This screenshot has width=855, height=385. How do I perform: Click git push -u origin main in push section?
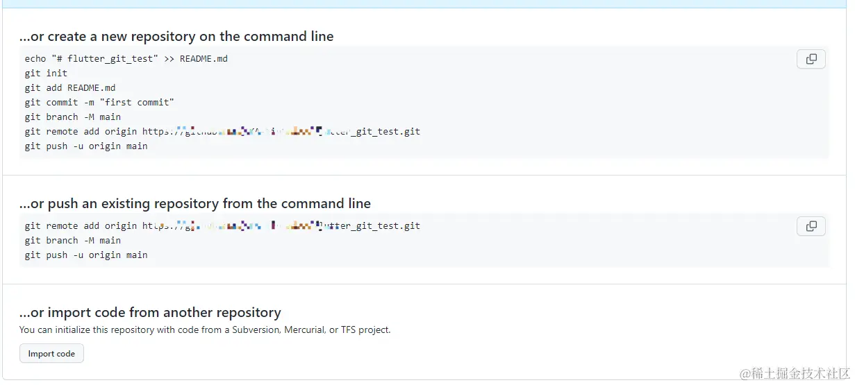click(x=86, y=255)
